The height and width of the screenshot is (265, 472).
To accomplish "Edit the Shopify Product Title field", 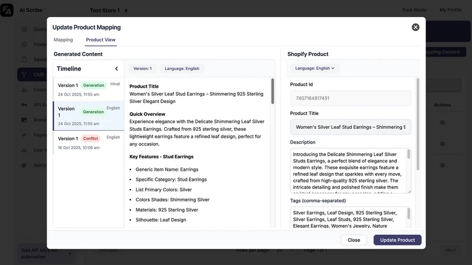I will tap(350, 127).
